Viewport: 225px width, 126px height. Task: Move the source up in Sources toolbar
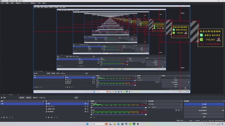point(55,117)
